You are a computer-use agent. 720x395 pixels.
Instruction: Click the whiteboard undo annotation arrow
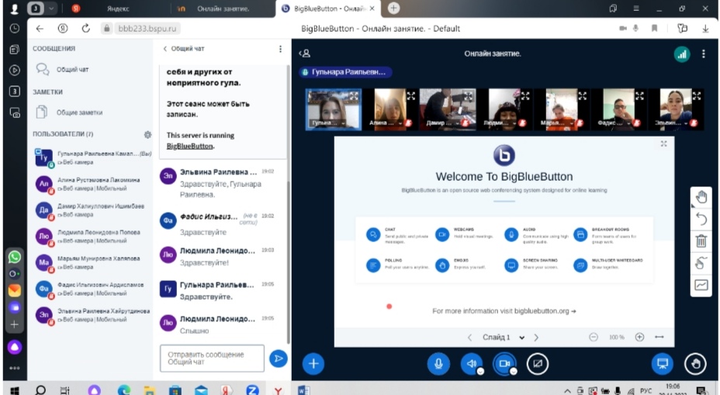pyautogui.click(x=701, y=219)
